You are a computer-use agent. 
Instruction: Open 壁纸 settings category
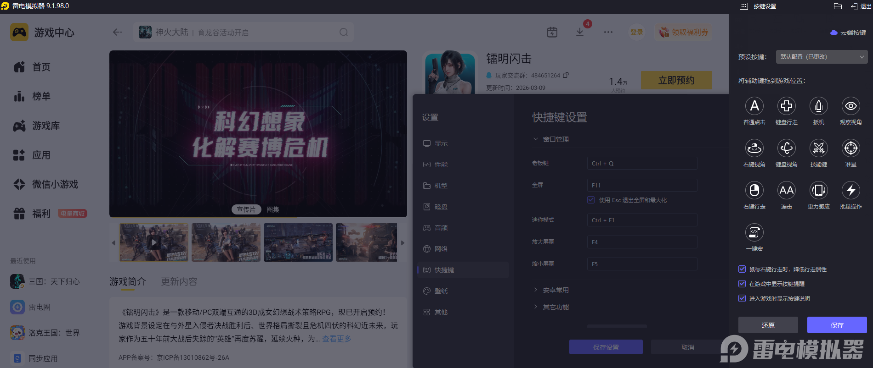click(x=463, y=291)
